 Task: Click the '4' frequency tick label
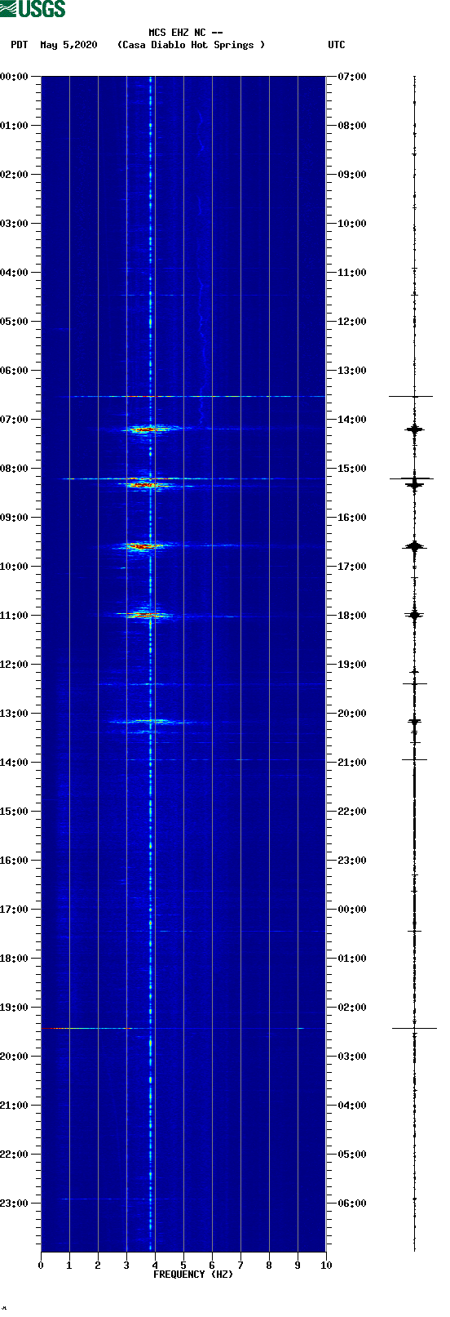coord(155,1266)
